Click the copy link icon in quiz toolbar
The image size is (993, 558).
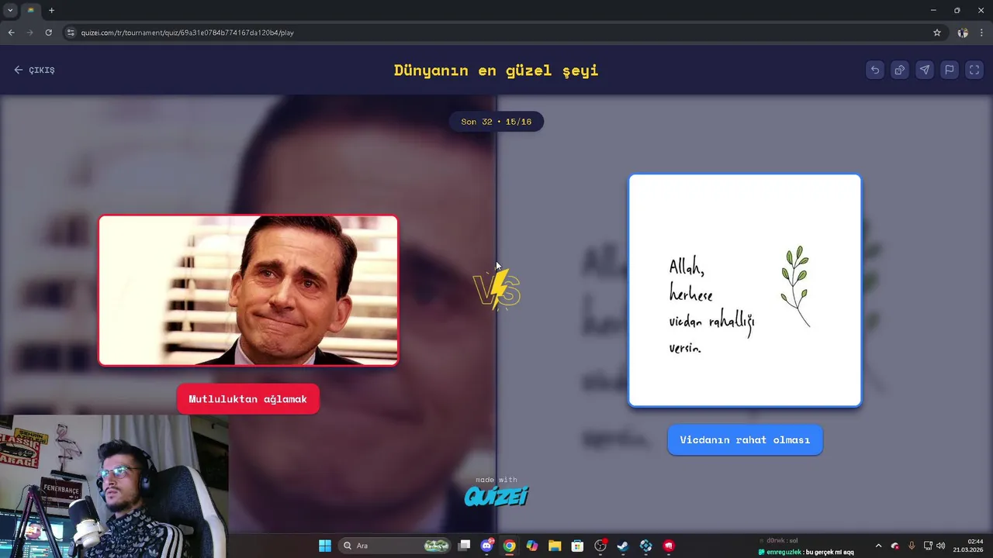(900, 70)
